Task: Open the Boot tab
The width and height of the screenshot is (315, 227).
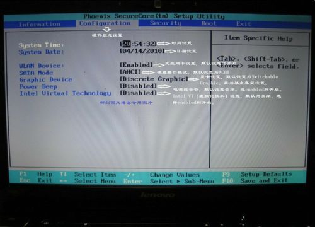Action: [209, 23]
